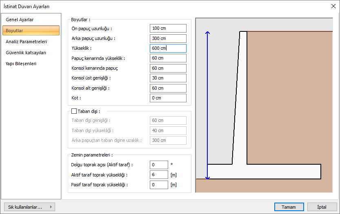
Task: Click the blue height dimension arrow
Action: [208, 105]
